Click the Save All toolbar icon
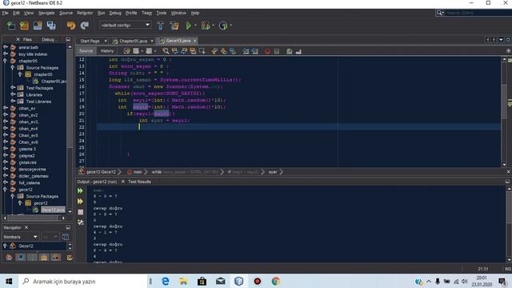Screen dimensions: 512x288 [51, 26]
